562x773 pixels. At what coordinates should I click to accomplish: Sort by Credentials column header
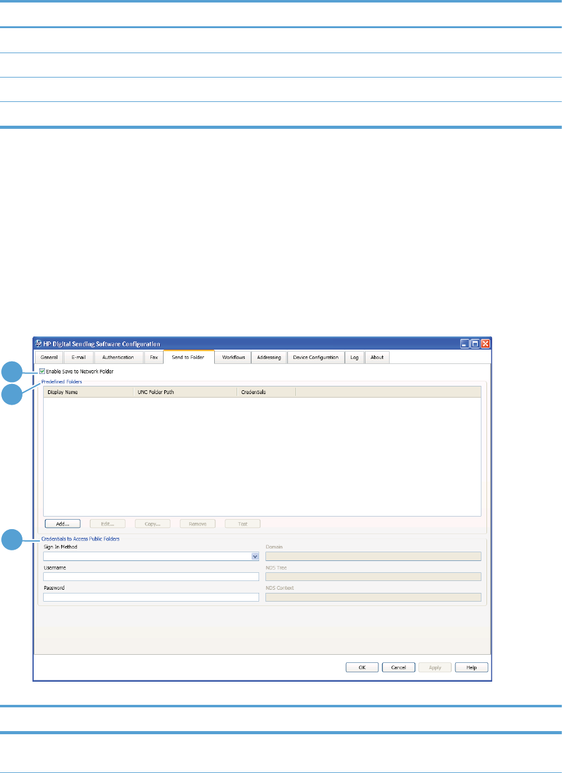[x=266, y=392]
